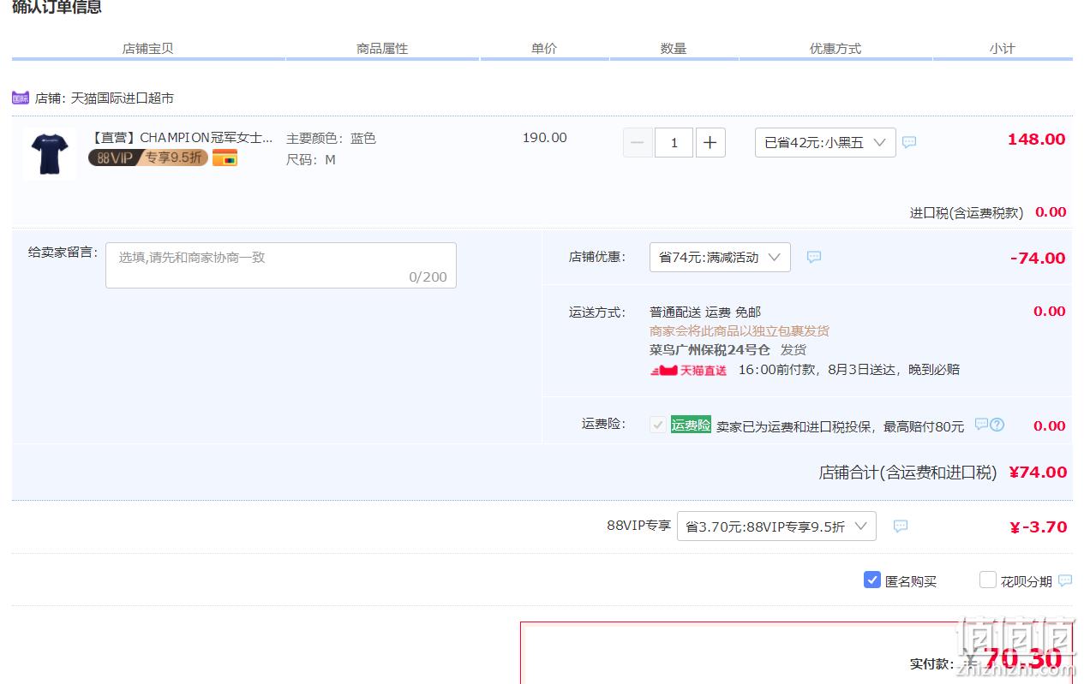Click the store total ¥74.00
The width and height of the screenshot is (1084, 684).
(1038, 473)
